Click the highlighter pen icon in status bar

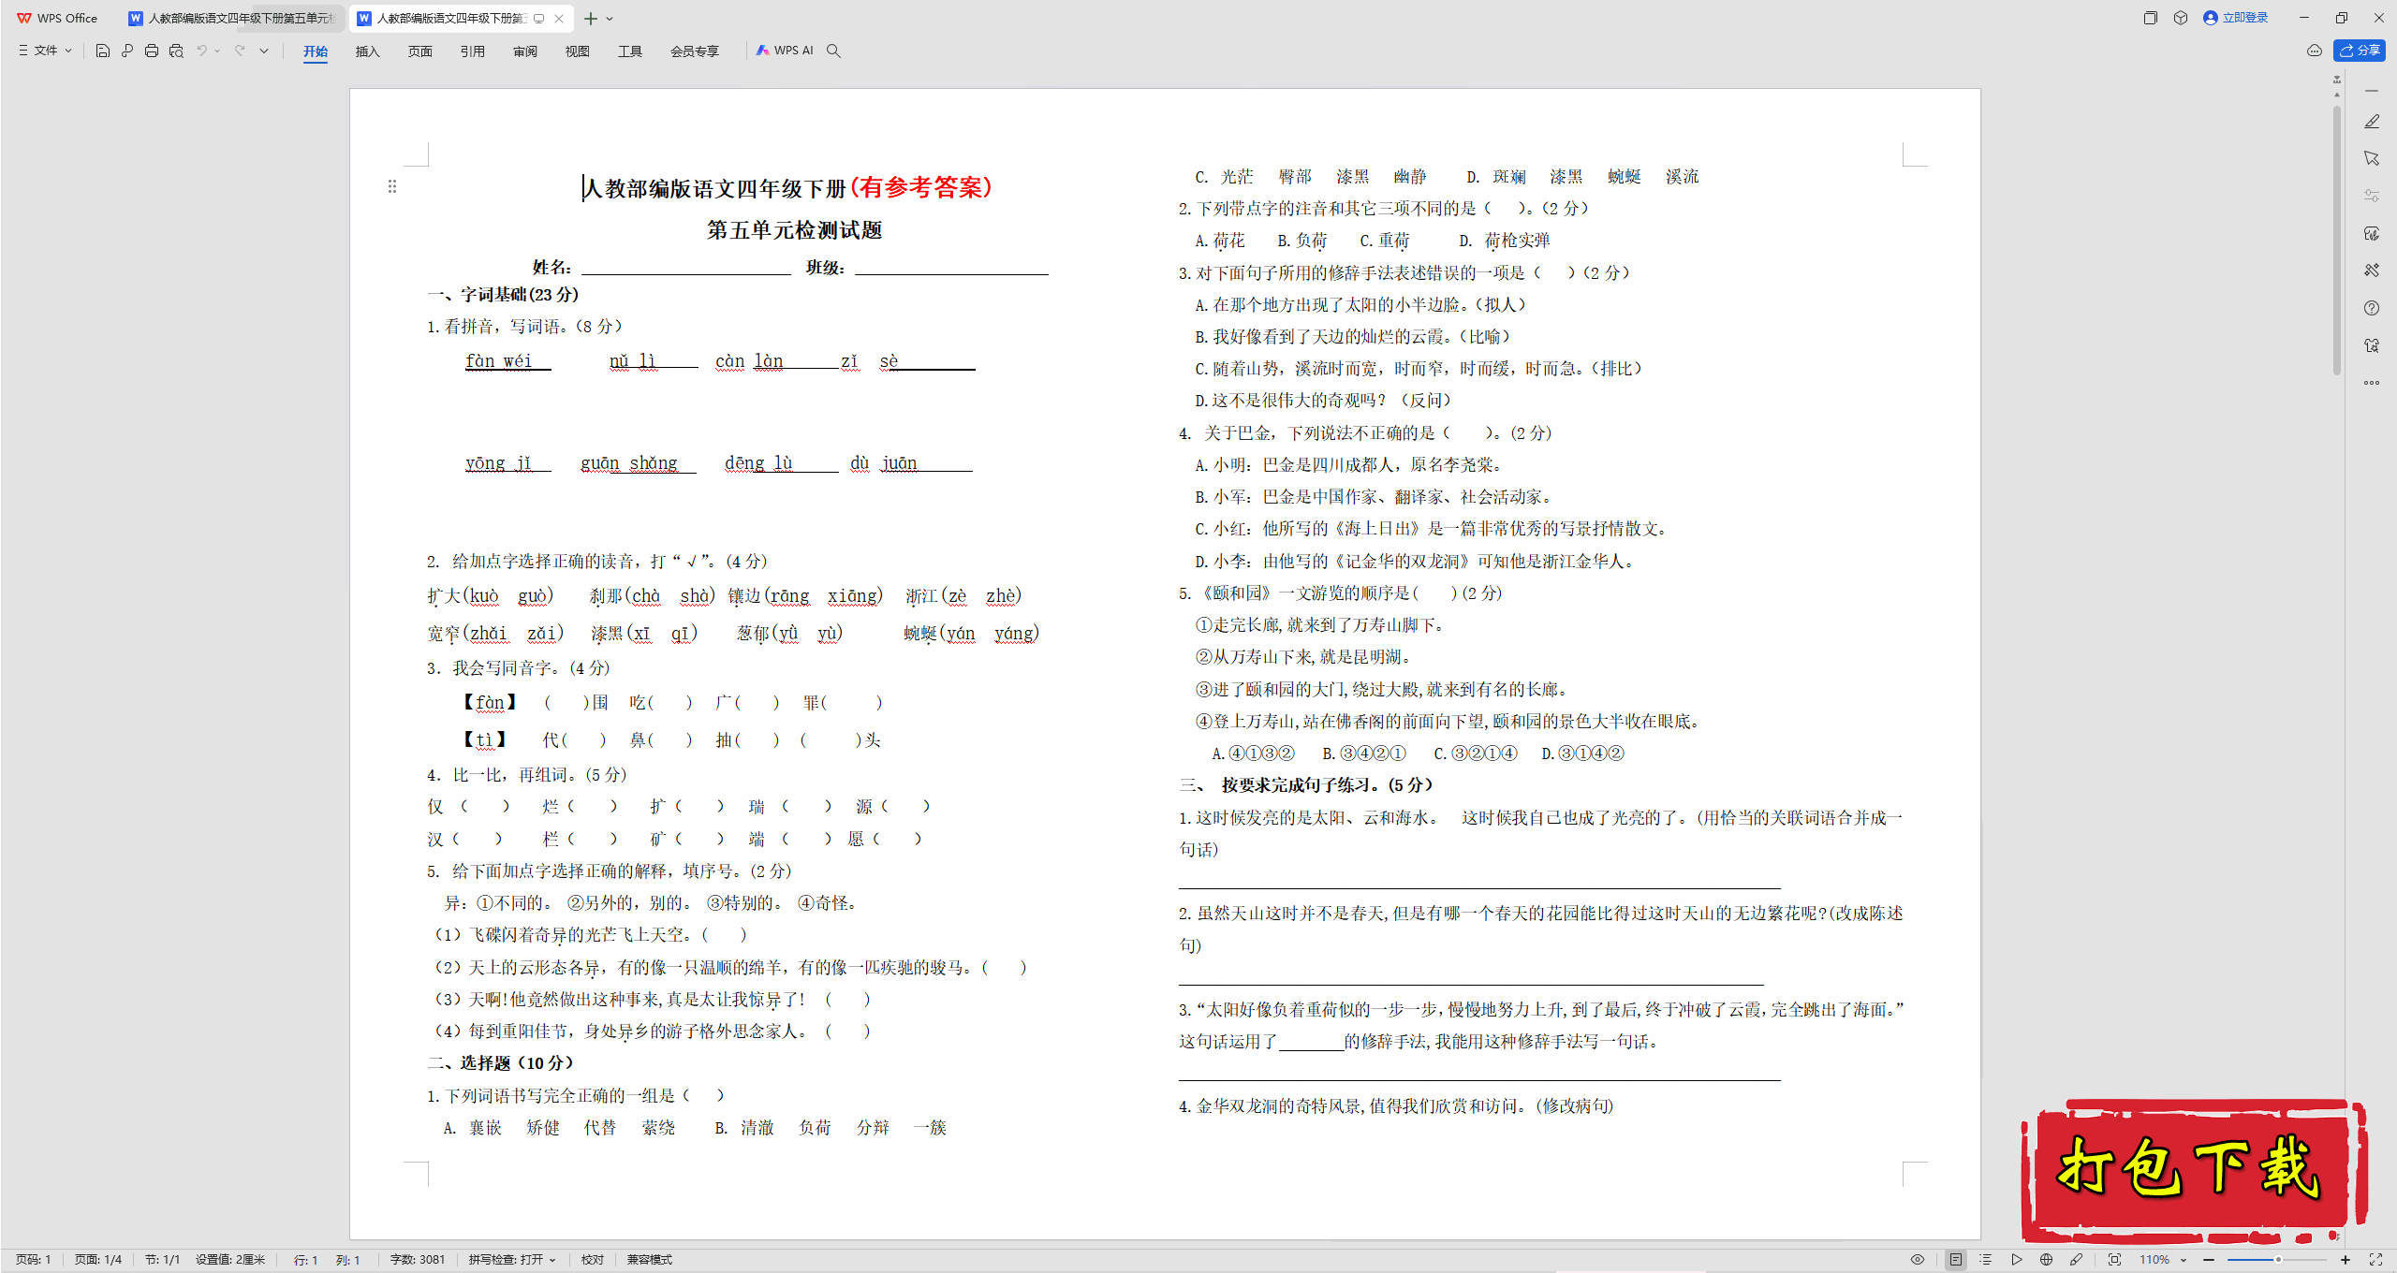(x=2077, y=1260)
